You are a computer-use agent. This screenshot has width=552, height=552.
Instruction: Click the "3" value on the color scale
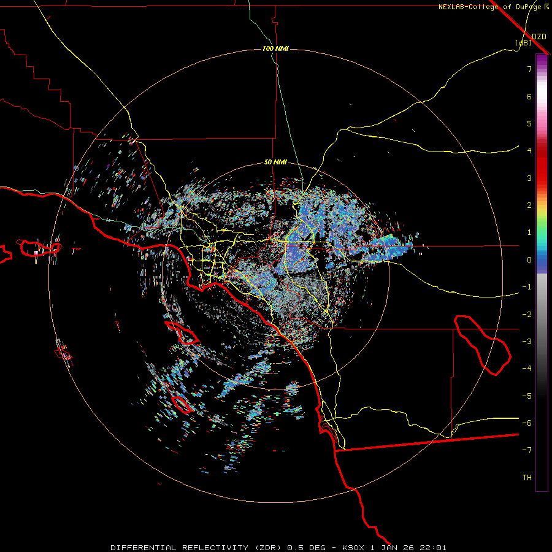529,178
